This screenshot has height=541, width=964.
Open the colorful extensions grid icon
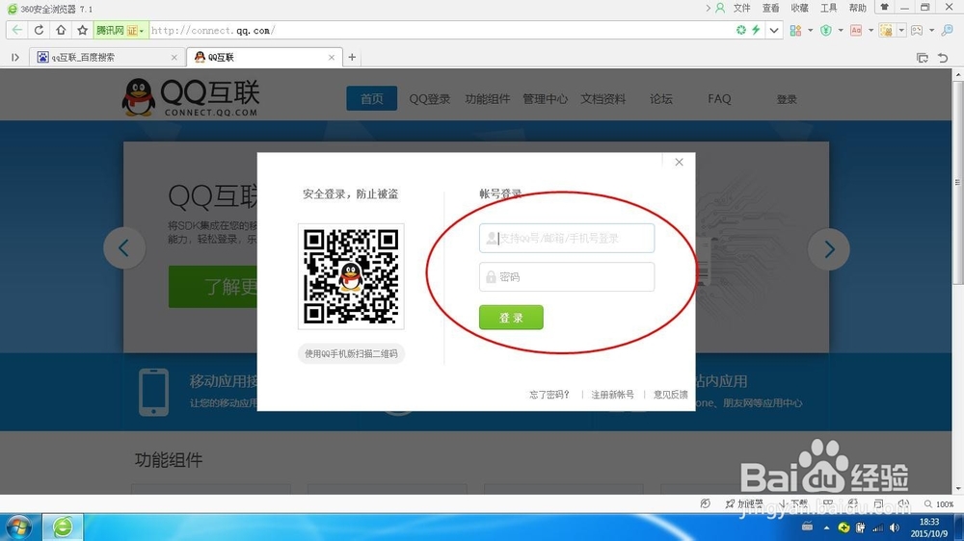[795, 30]
